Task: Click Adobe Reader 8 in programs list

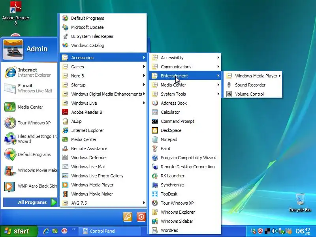Action: 103,112
